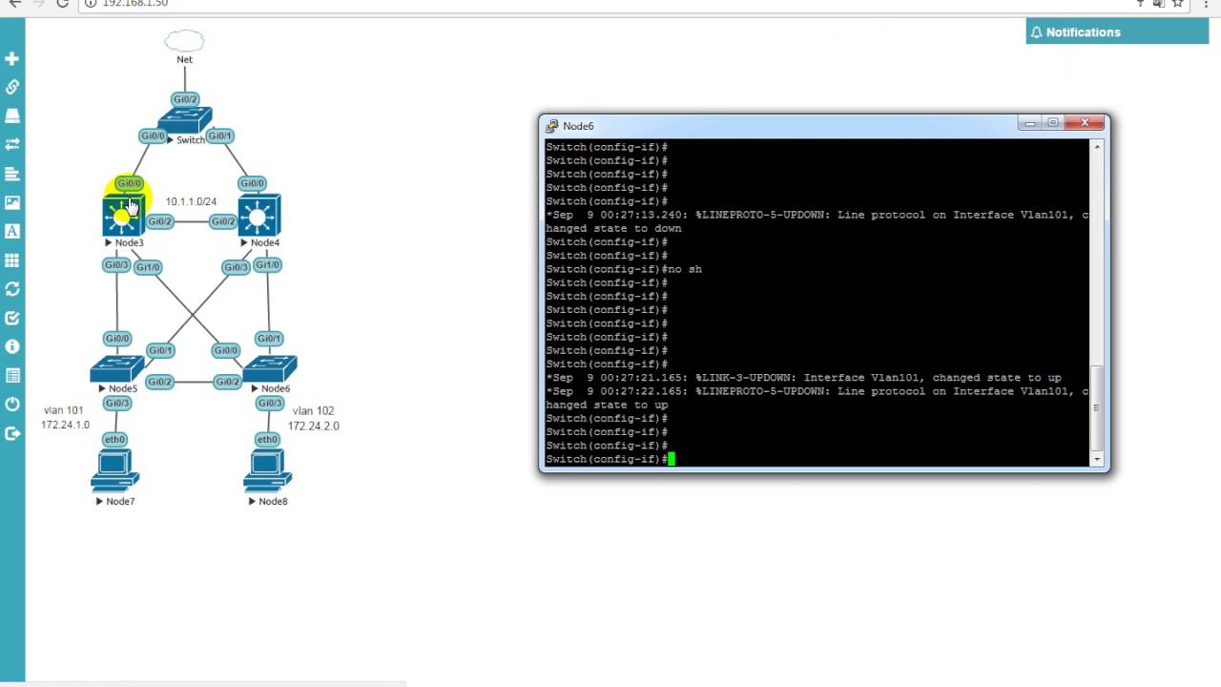Click the Logout exit-arrow sidebar icon
Viewport: 1221px width, 687px height.
[x=12, y=433]
